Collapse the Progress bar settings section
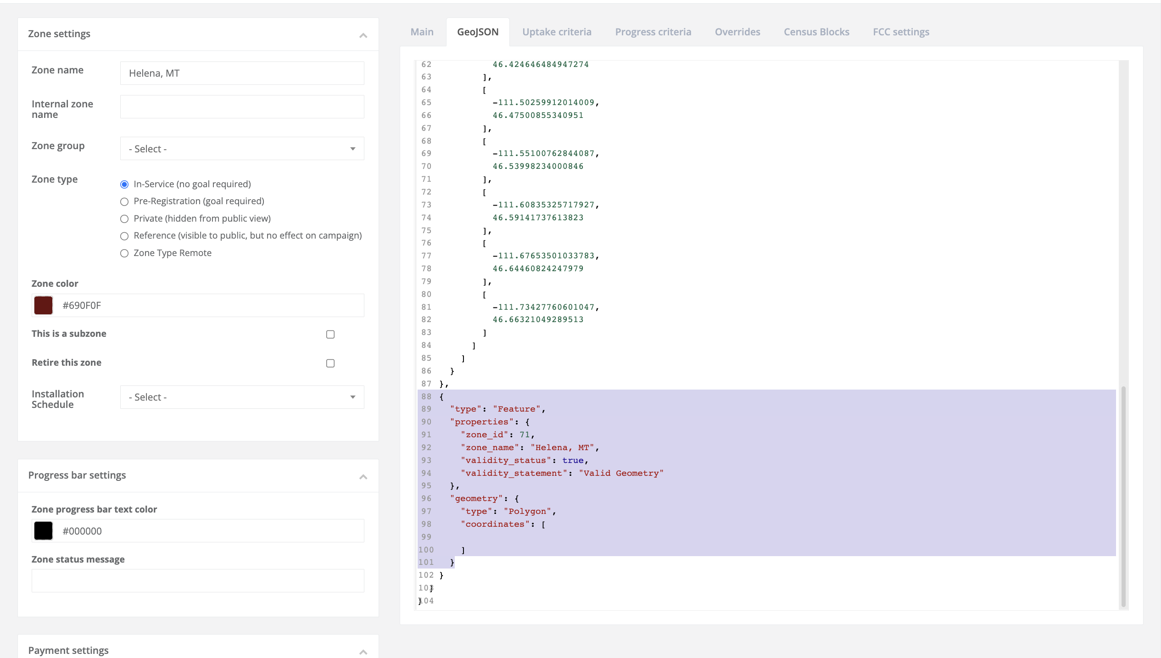This screenshot has width=1161, height=658. tap(363, 477)
